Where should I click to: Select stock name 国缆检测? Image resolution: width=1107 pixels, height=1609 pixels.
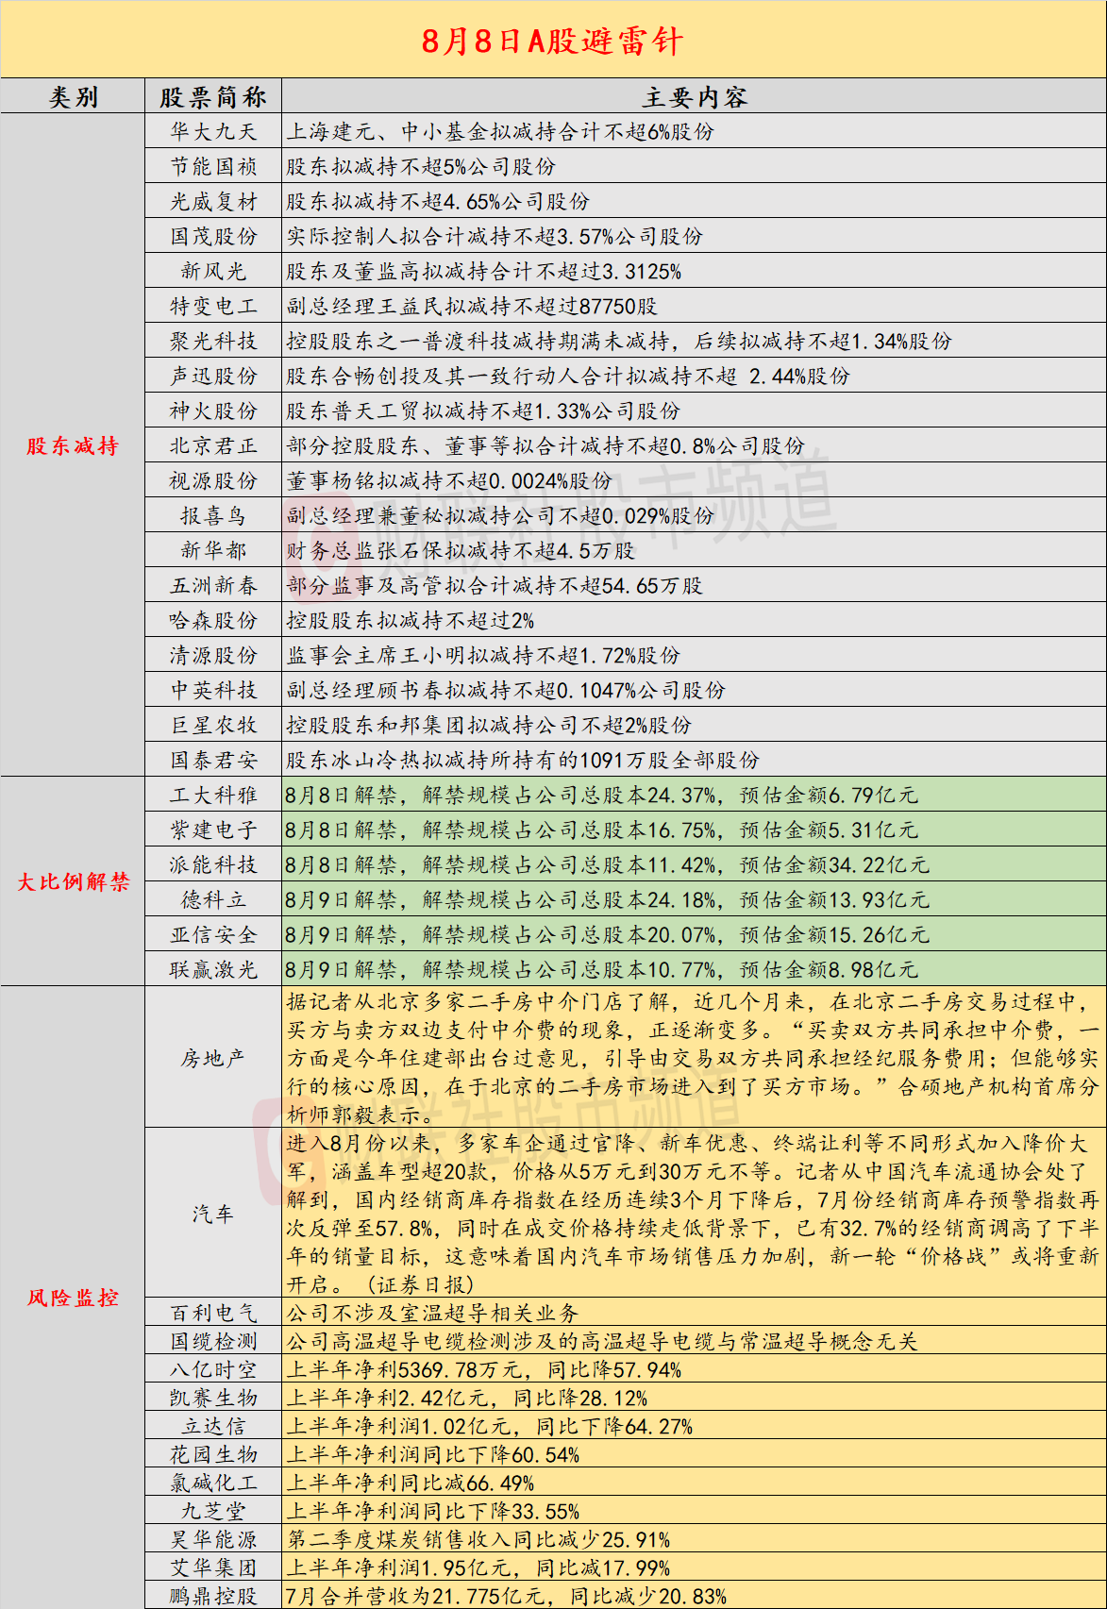click(213, 1341)
